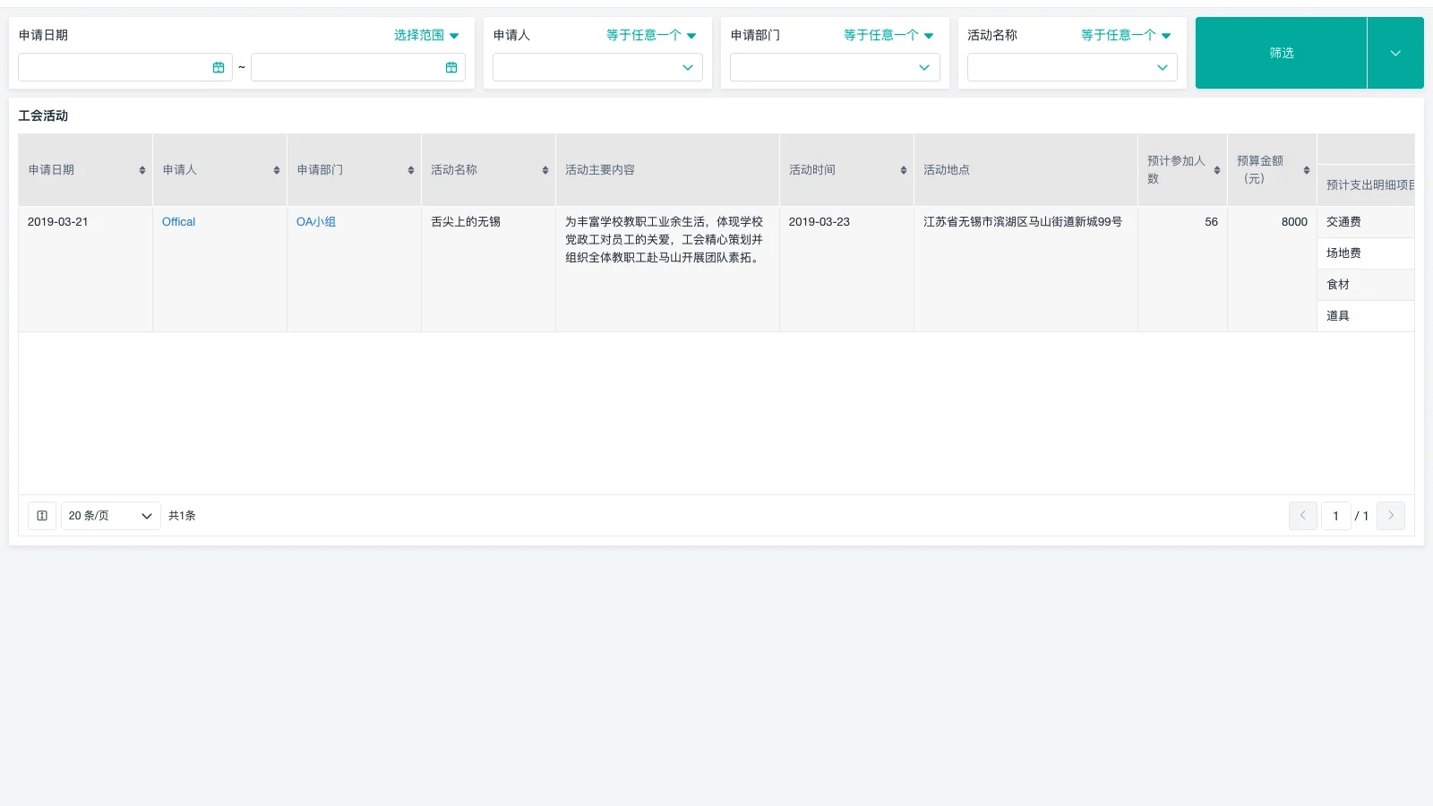Open the 申请部门 value combo box
This screenshot has height=806, width=1433.
(835, 67)
